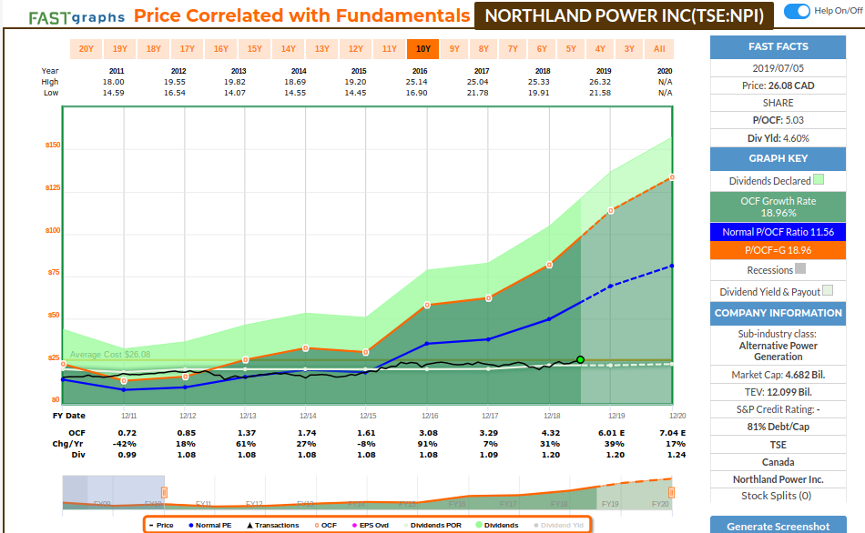Click the 'Stock Splits (0)' row
This screenshot has width=865, height=533.
click(778, 496)
